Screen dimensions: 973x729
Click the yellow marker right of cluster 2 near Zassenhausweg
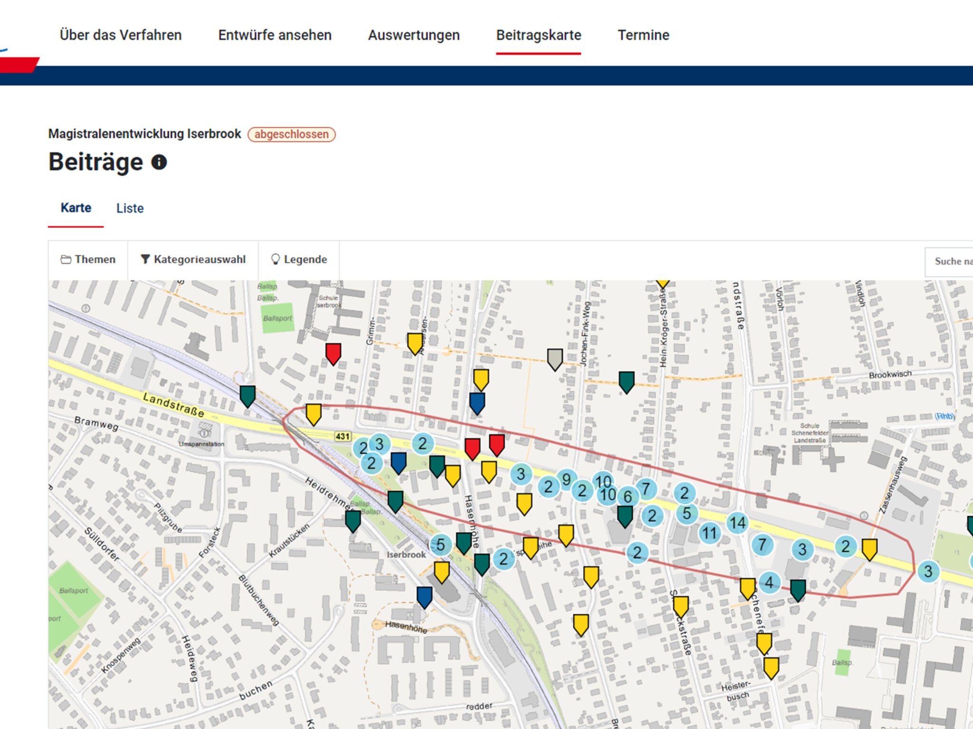click(869, 550)
